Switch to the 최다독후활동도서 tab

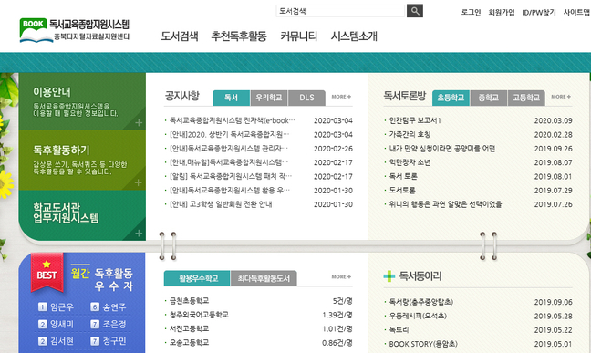point(264,278)
